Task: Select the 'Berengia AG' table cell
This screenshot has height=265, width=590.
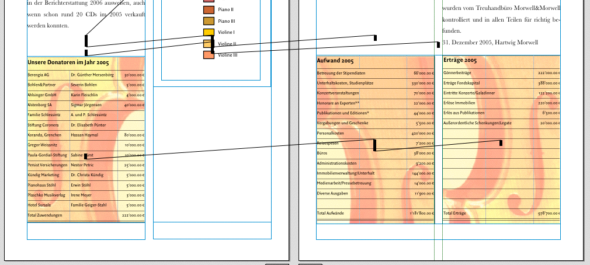Action: [x=39, y=75]
